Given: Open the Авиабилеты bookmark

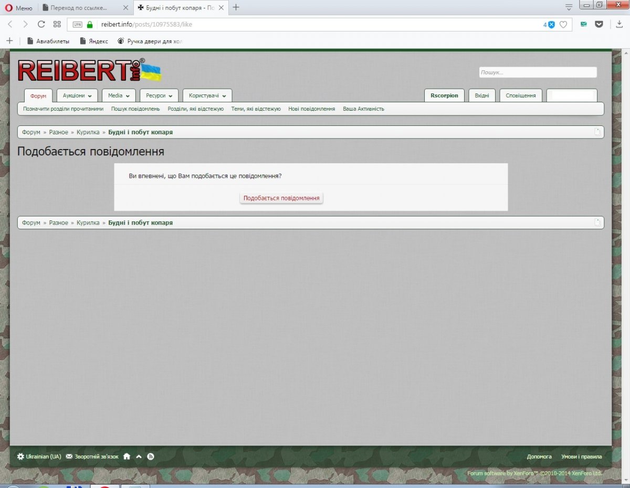Looking at the screenshot, I should (x=48, y=41).
